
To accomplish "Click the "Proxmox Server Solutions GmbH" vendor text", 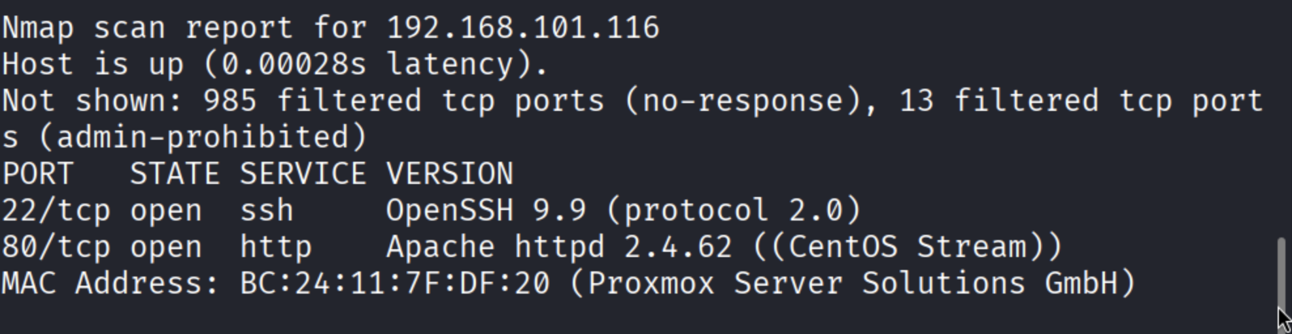I will (853, 284).
